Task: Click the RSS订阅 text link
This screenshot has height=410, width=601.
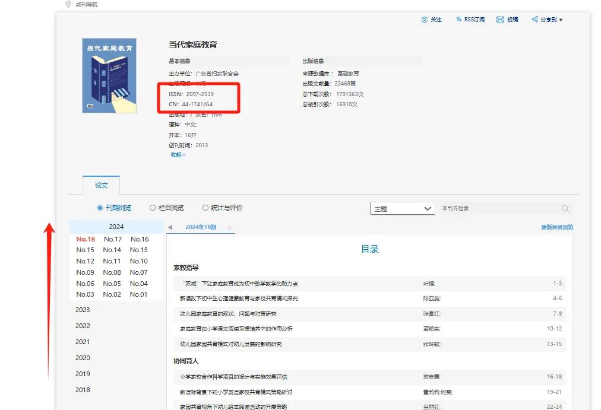Action: 475,20
